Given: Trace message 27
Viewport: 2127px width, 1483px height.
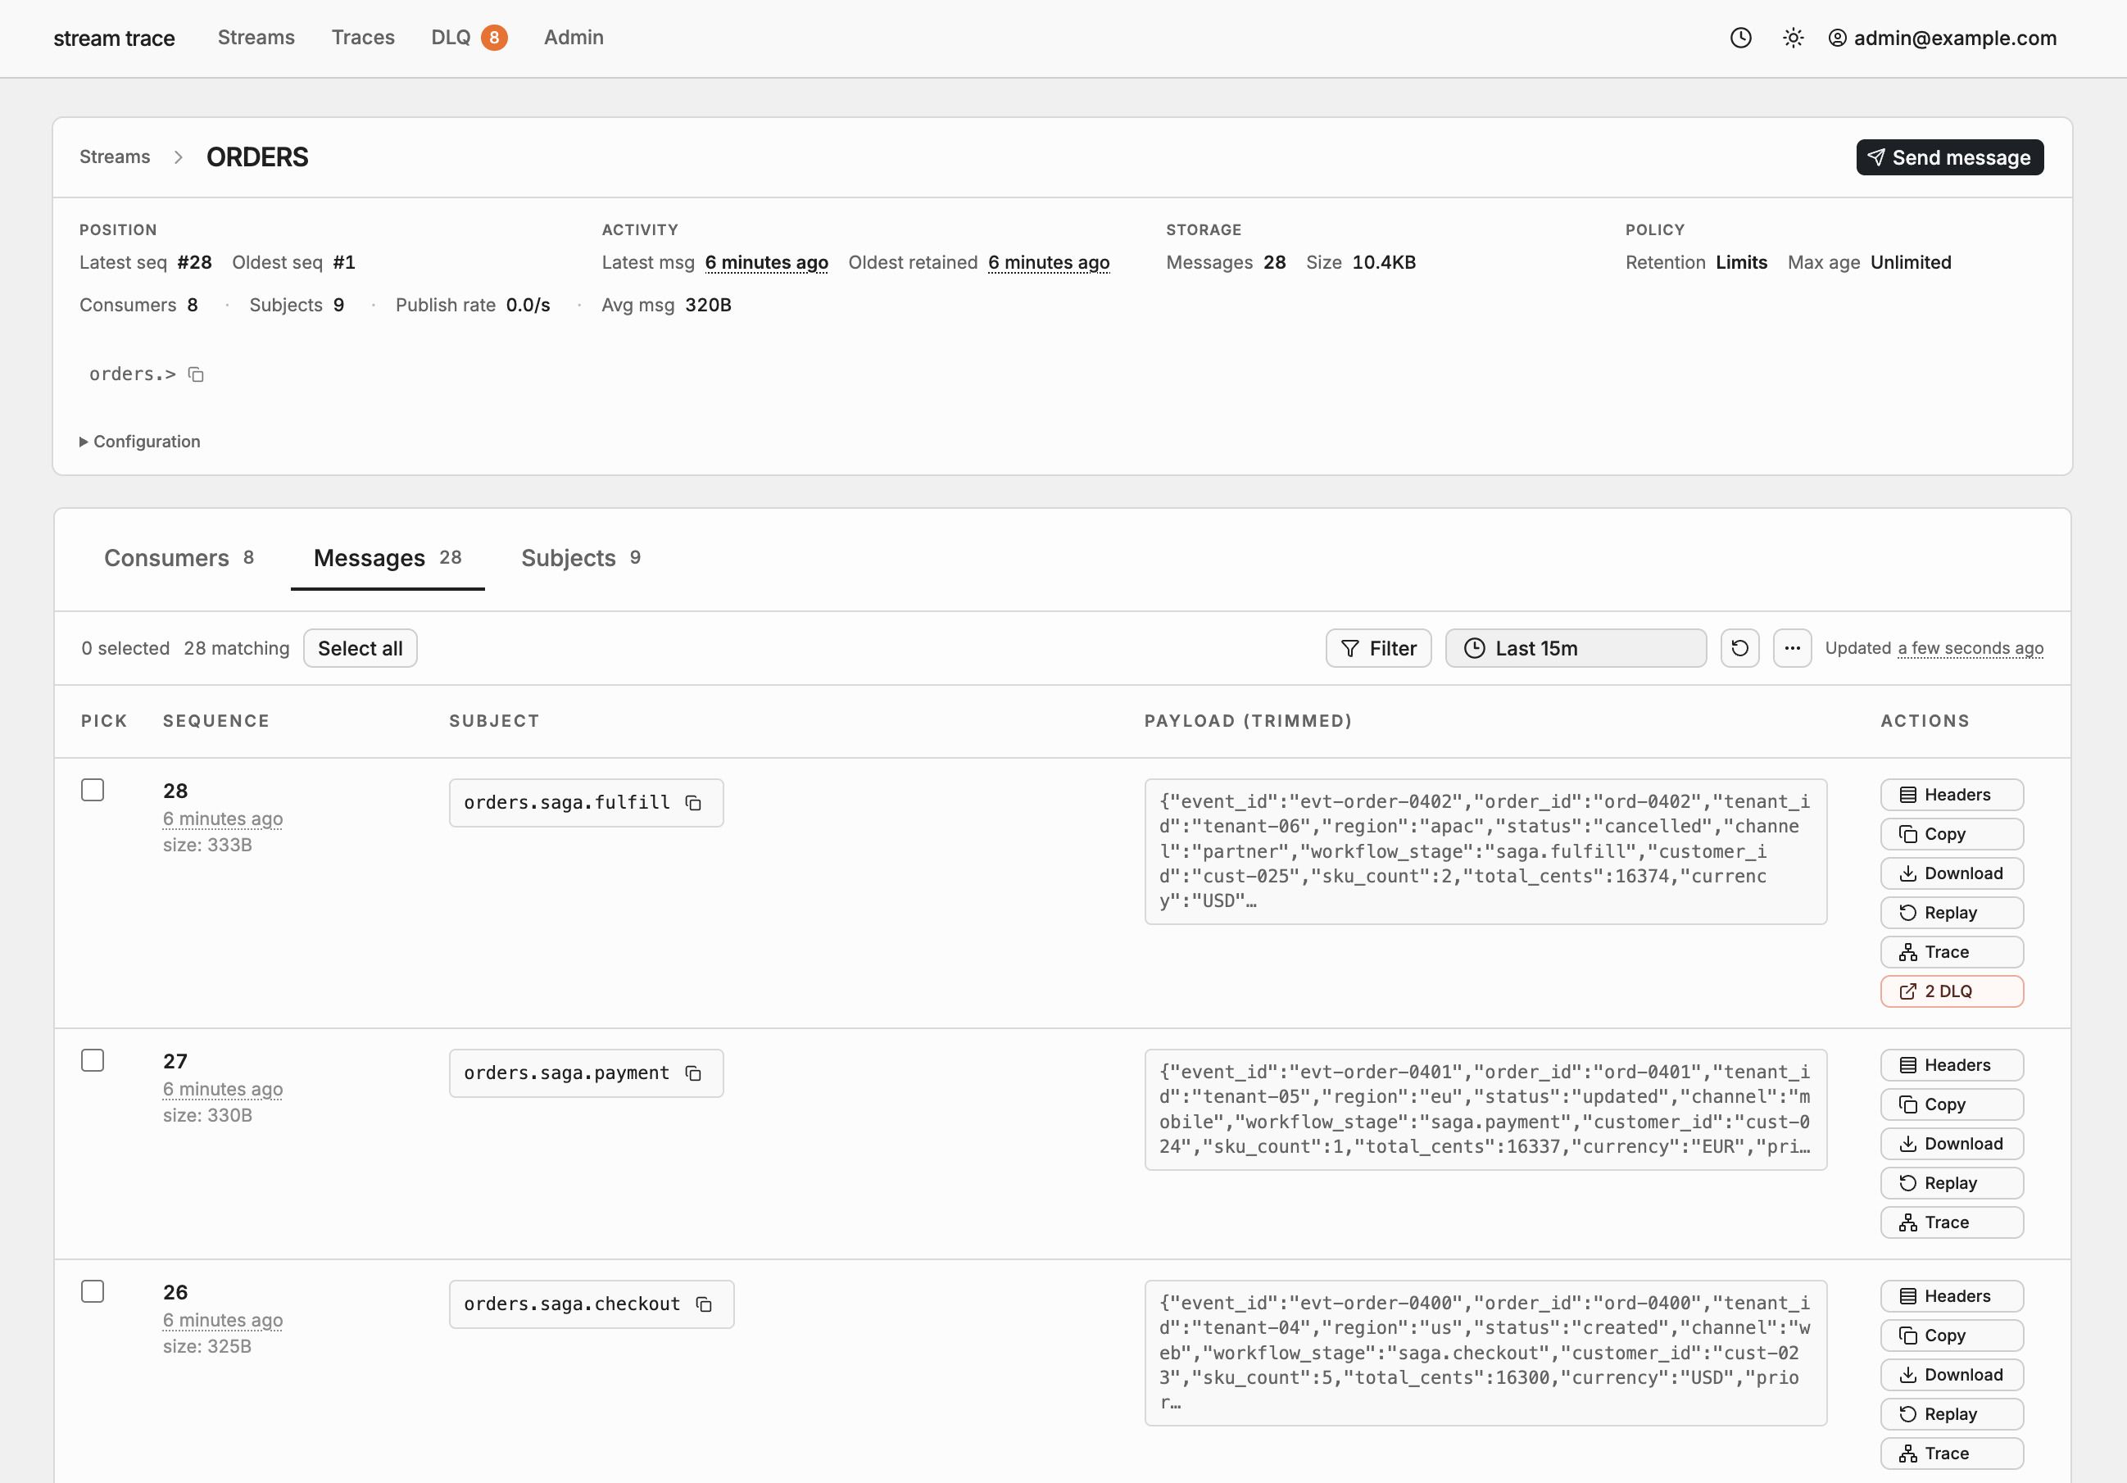Looking at the screenshot, I should 1951,1222.
